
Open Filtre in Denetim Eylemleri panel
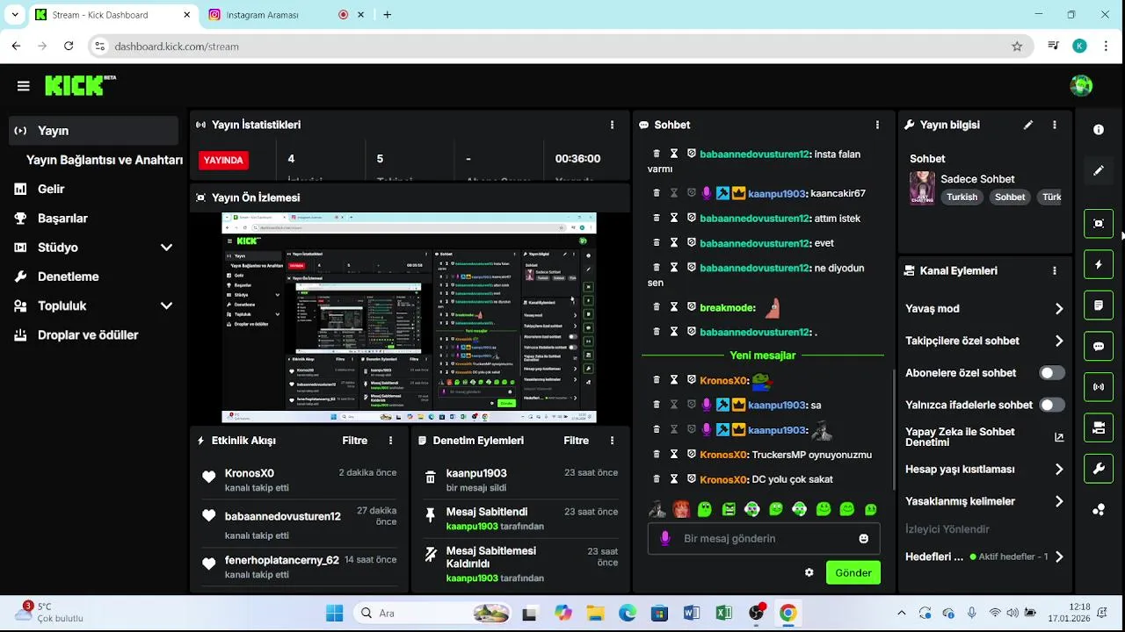point(577,441)
